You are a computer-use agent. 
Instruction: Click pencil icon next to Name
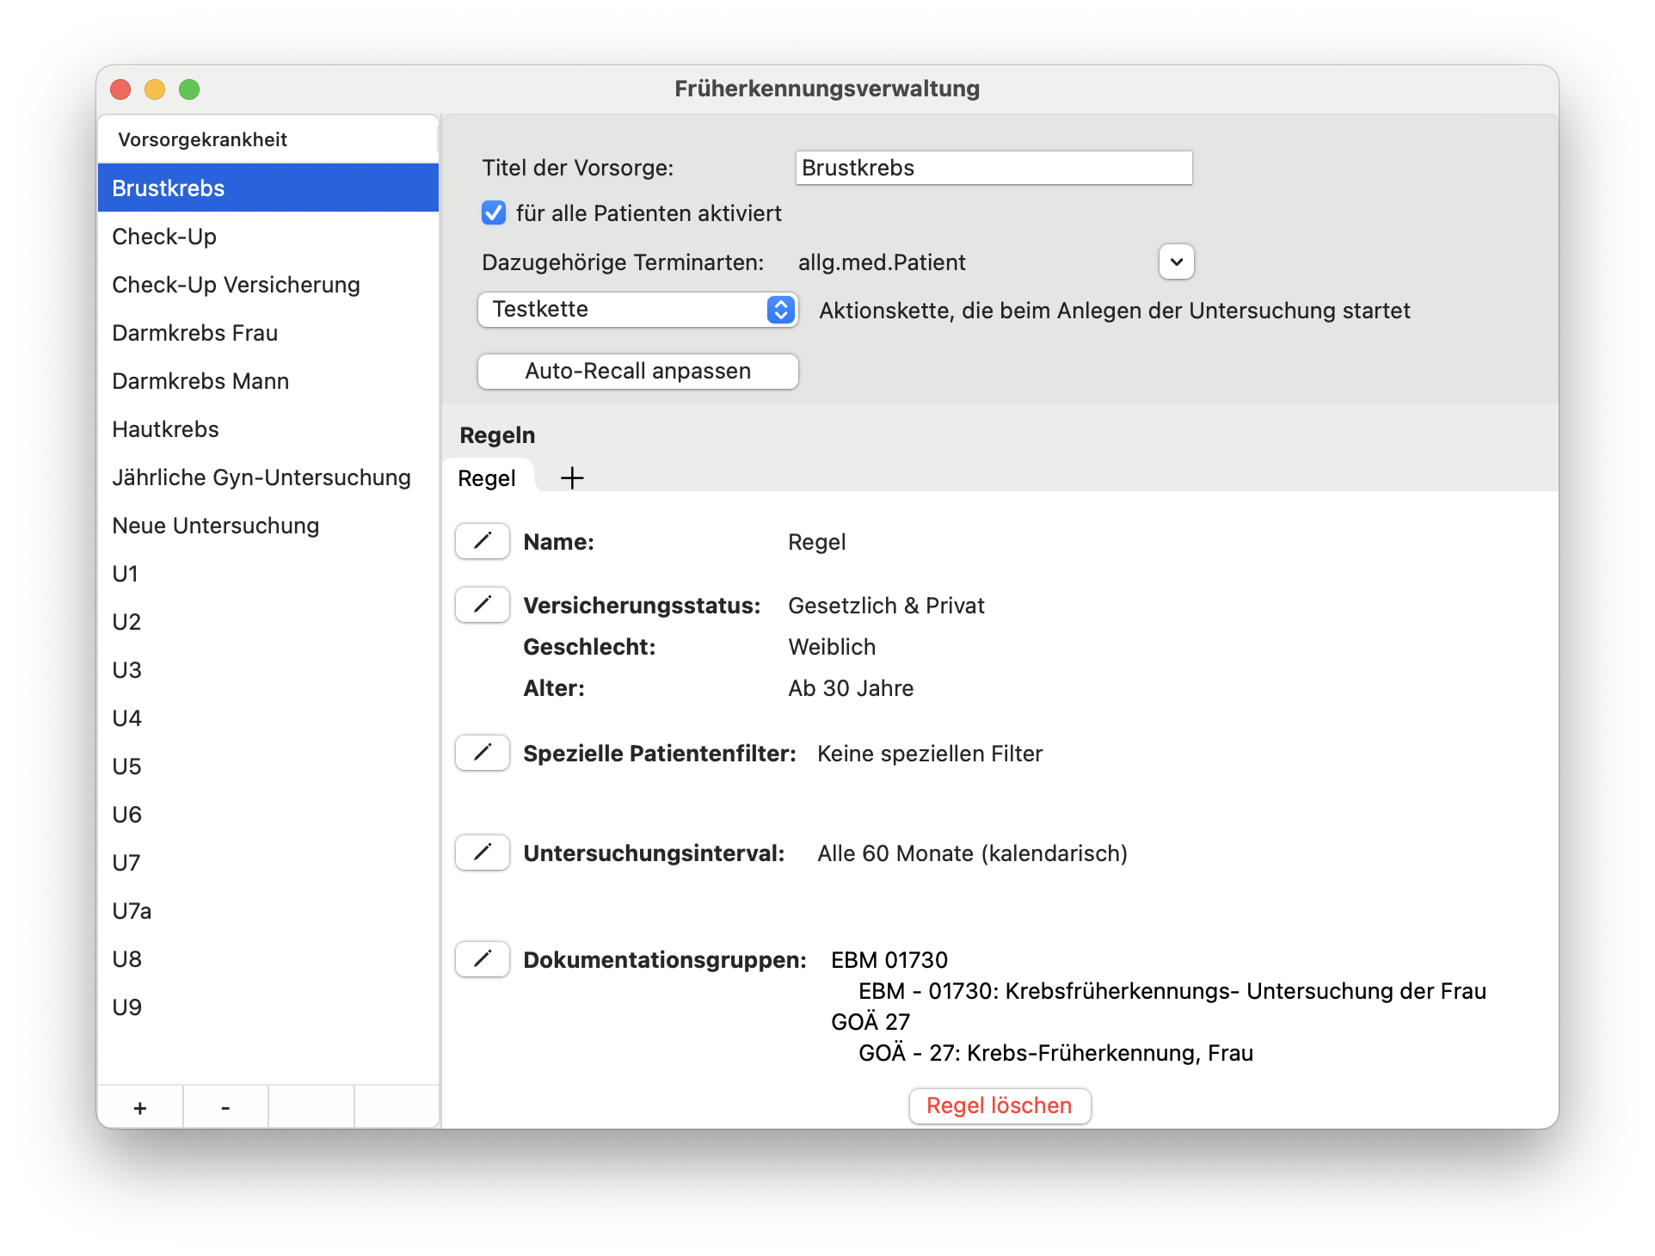[x=483, y=541]
